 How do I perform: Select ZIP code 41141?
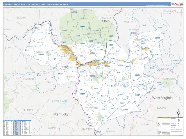(x=27, y=50)
